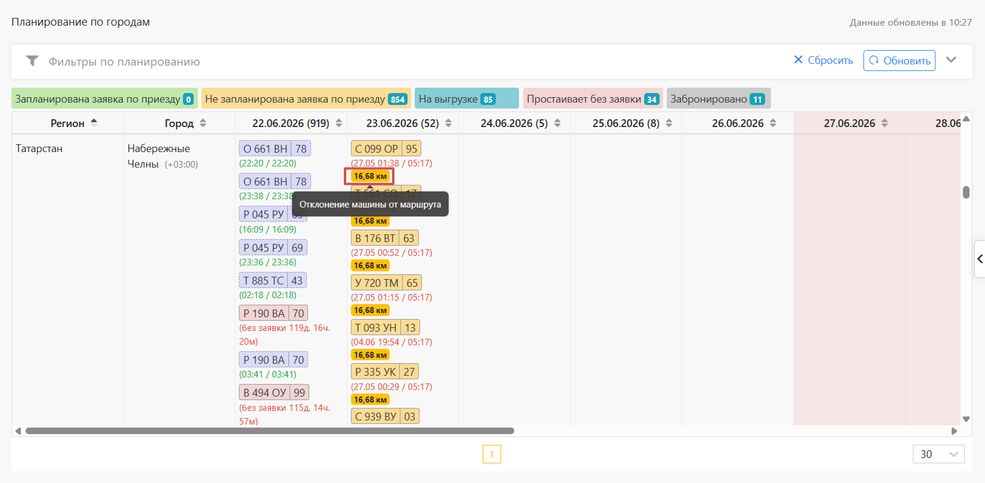Screen dimensions: 985x483
Task: Sort by the 23.06.2026 (52) column
Action: [x=449, y=123]
